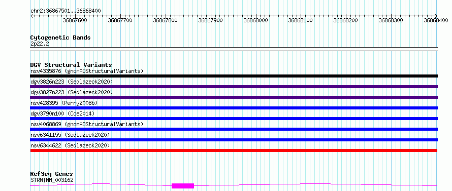Click ruler position 36868400

click(x=436, y=20)
